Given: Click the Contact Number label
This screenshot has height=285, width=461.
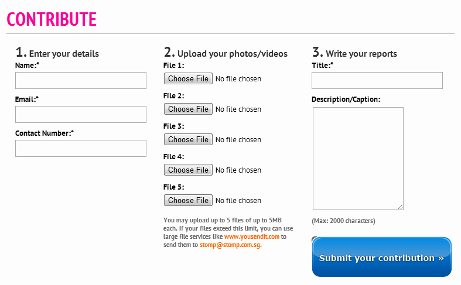Looking at the screenshot, I should [x=44, y=133].
